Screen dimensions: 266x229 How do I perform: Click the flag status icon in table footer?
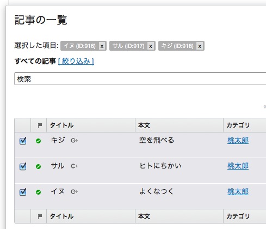(x=40, y=216)
